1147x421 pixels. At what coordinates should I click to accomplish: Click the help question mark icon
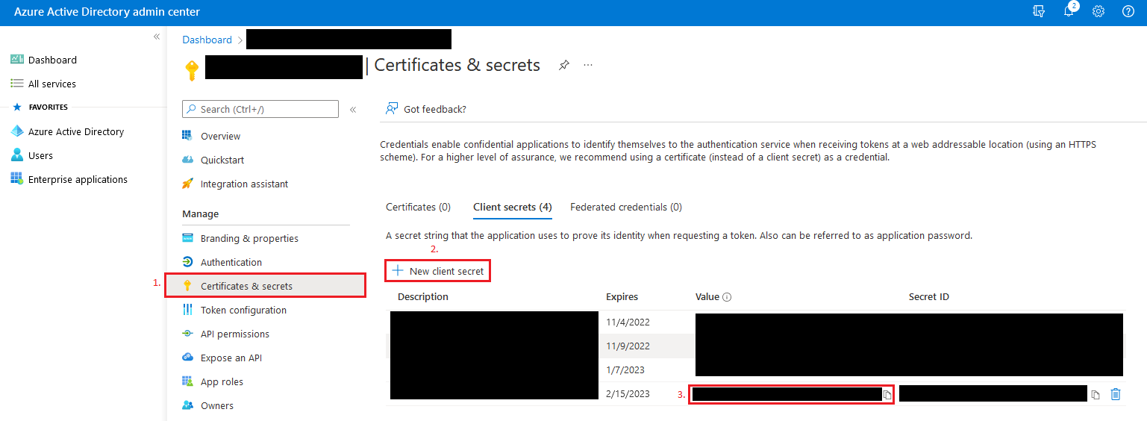coord(1128,12)
